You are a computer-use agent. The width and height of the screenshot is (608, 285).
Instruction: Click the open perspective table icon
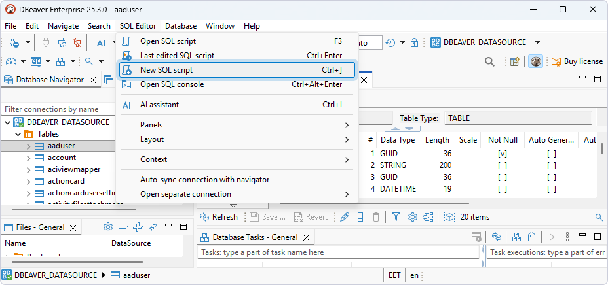click(514, 61)
